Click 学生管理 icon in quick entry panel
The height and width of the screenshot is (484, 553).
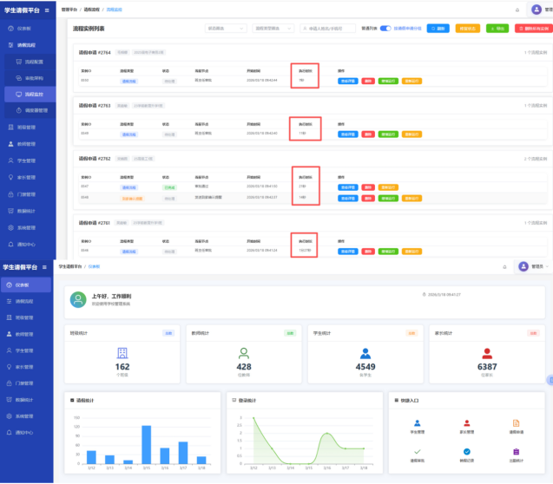[417, 424]
